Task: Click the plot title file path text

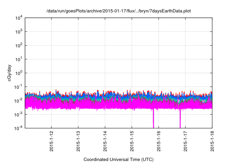Action: [x=118, y=11]
